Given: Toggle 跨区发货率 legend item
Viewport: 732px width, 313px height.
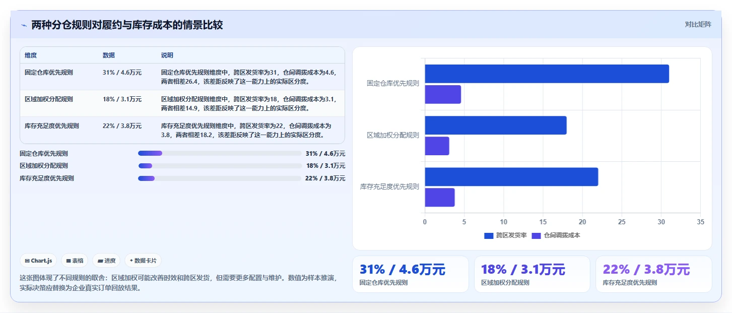Looking at the screenshot, I should [505, 235].
